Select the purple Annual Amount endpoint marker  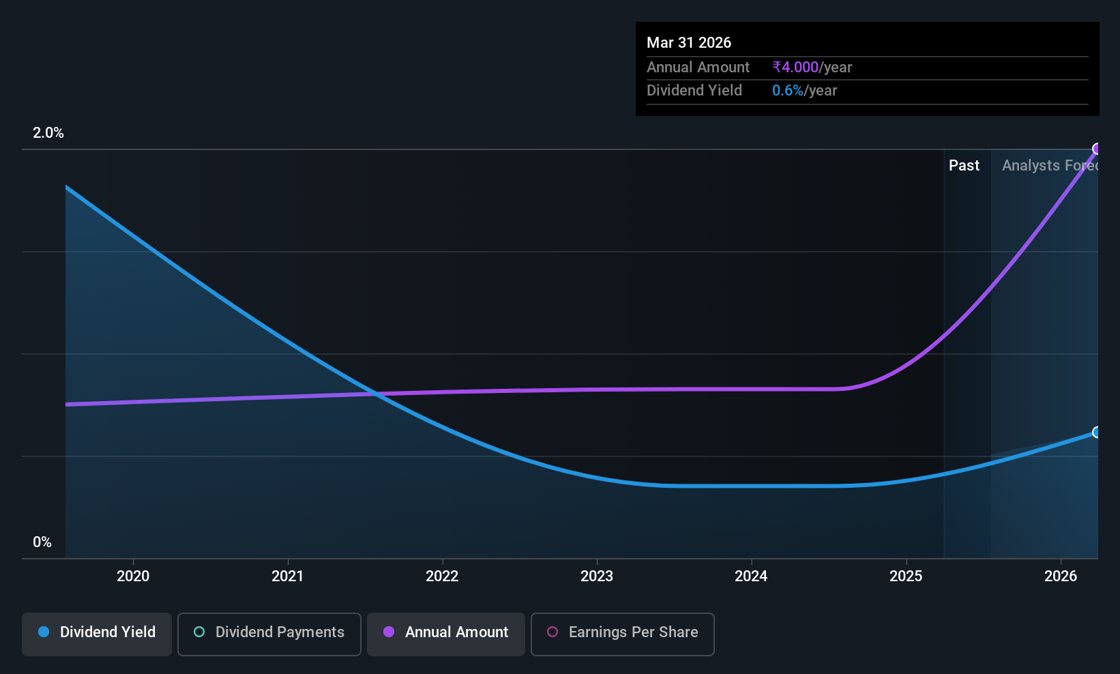[1097, 149]
